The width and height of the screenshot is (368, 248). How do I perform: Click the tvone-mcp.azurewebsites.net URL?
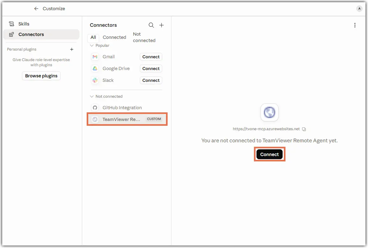[266, 129]
